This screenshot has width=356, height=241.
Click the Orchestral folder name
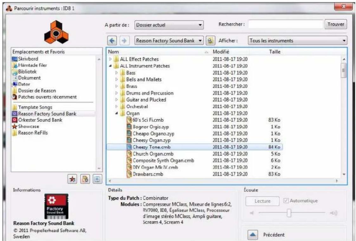coord(137,107)
